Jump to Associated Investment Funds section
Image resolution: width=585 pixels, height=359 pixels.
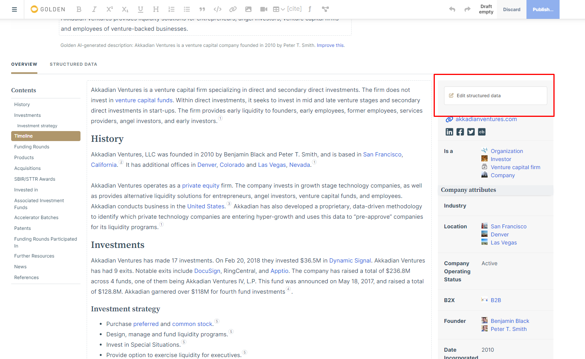coord(39,204)
